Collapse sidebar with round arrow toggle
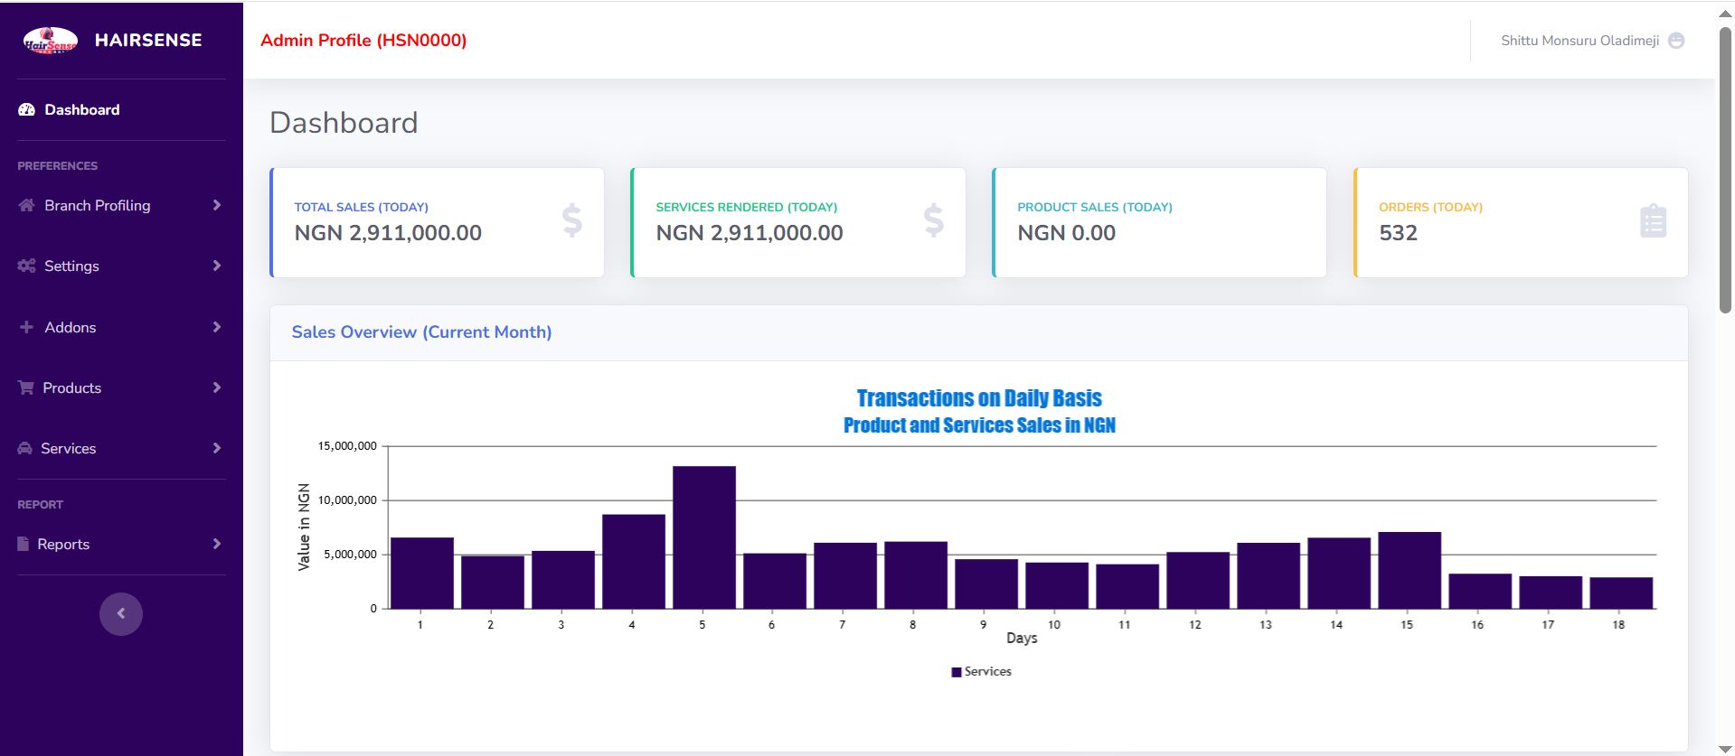Screen dimensions: 1735x756 (121, 614)
